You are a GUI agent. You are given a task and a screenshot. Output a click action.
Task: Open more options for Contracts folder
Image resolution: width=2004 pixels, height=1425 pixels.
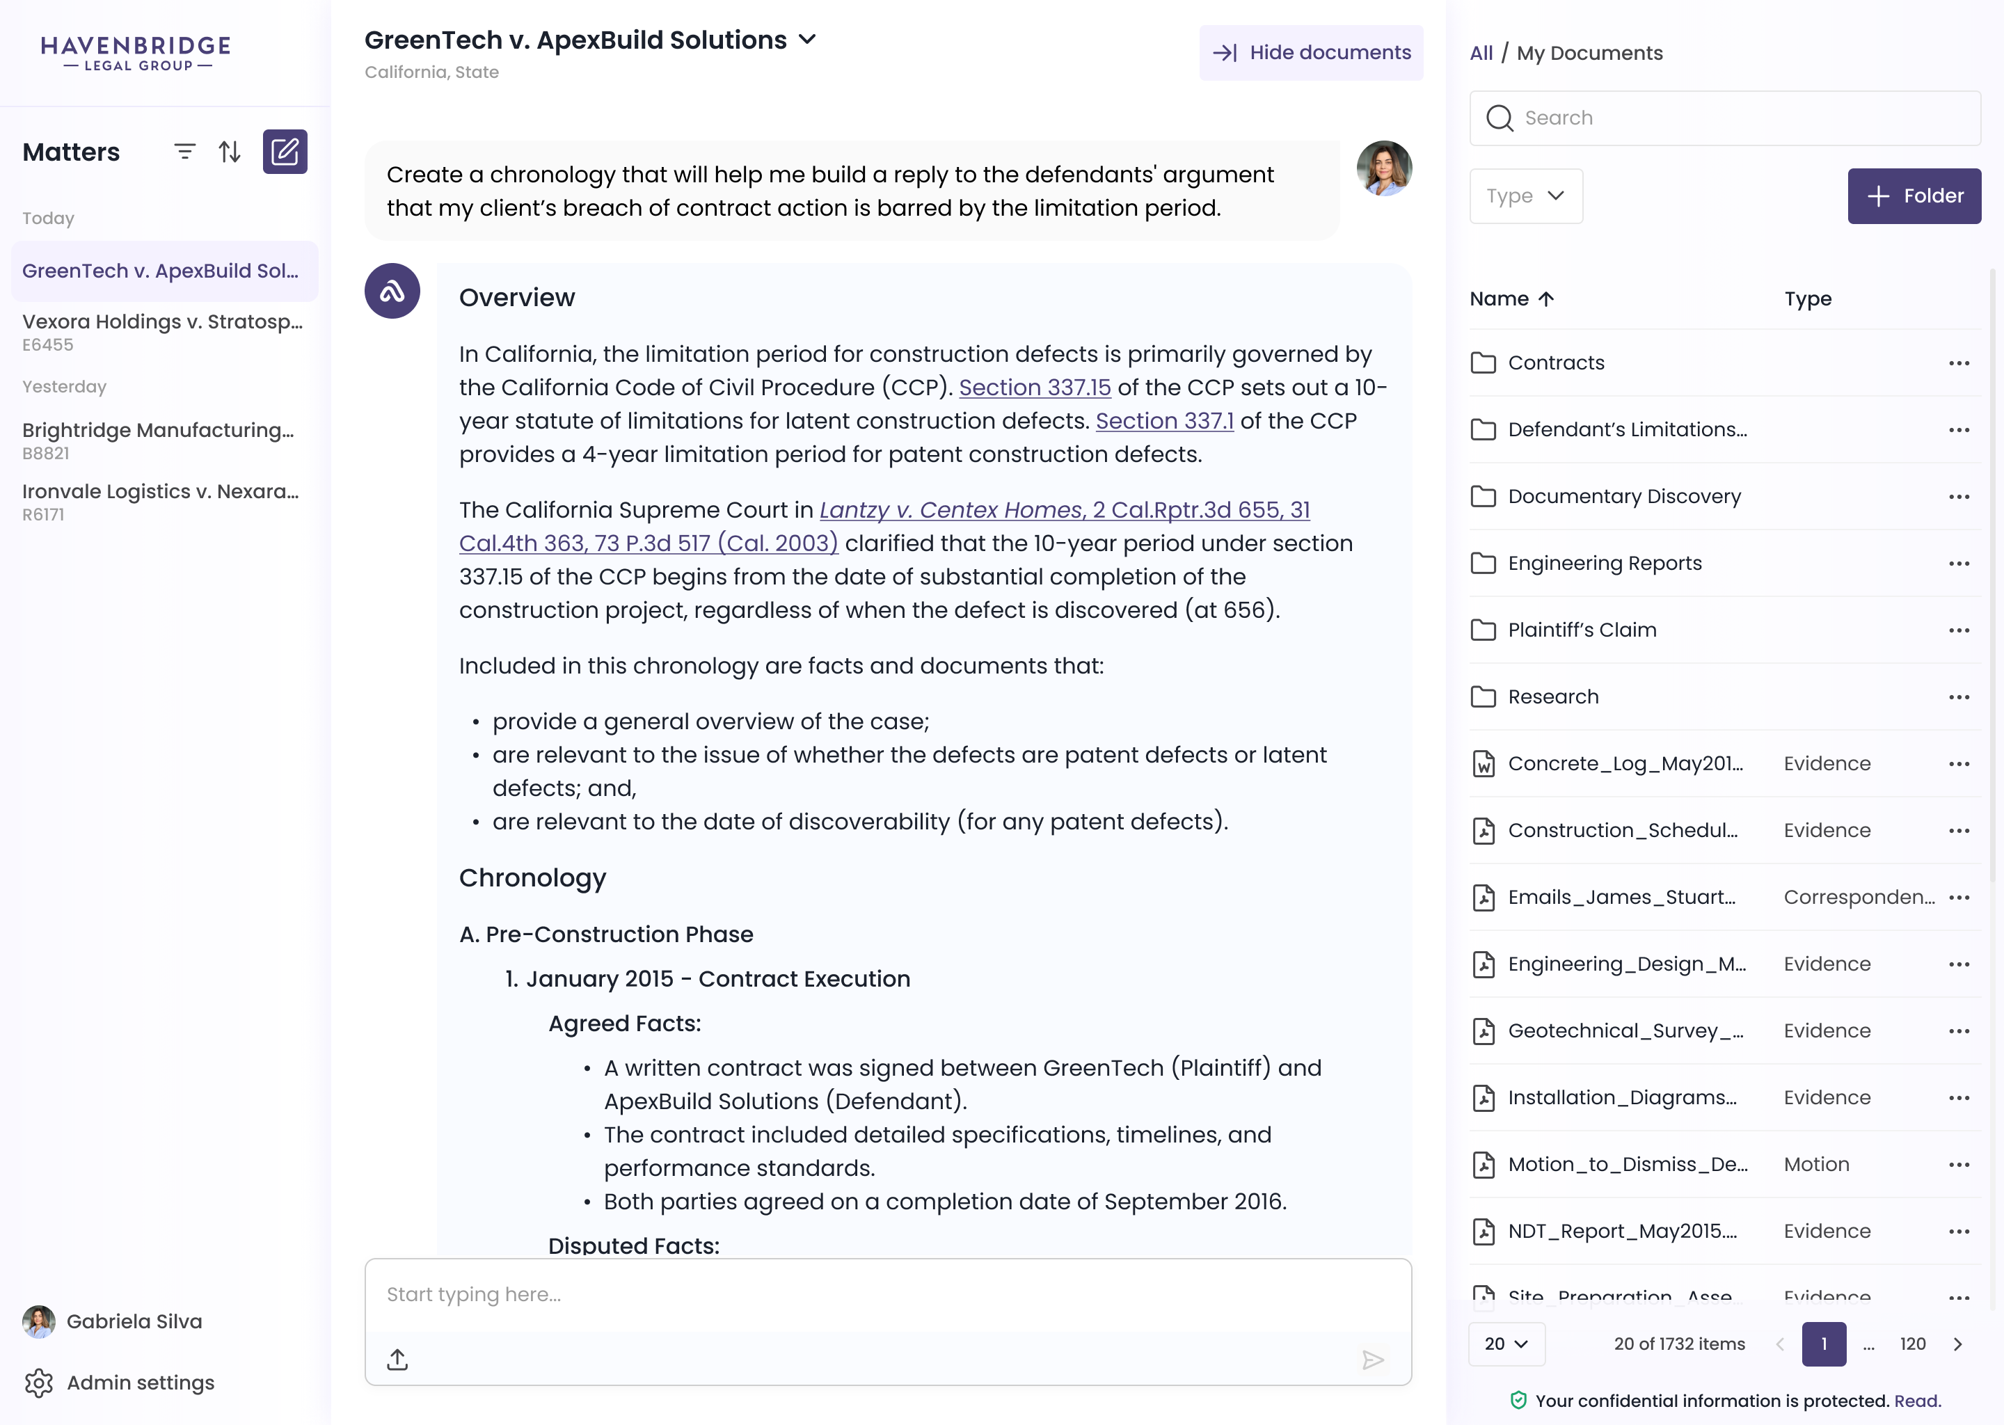[1958, 363]
